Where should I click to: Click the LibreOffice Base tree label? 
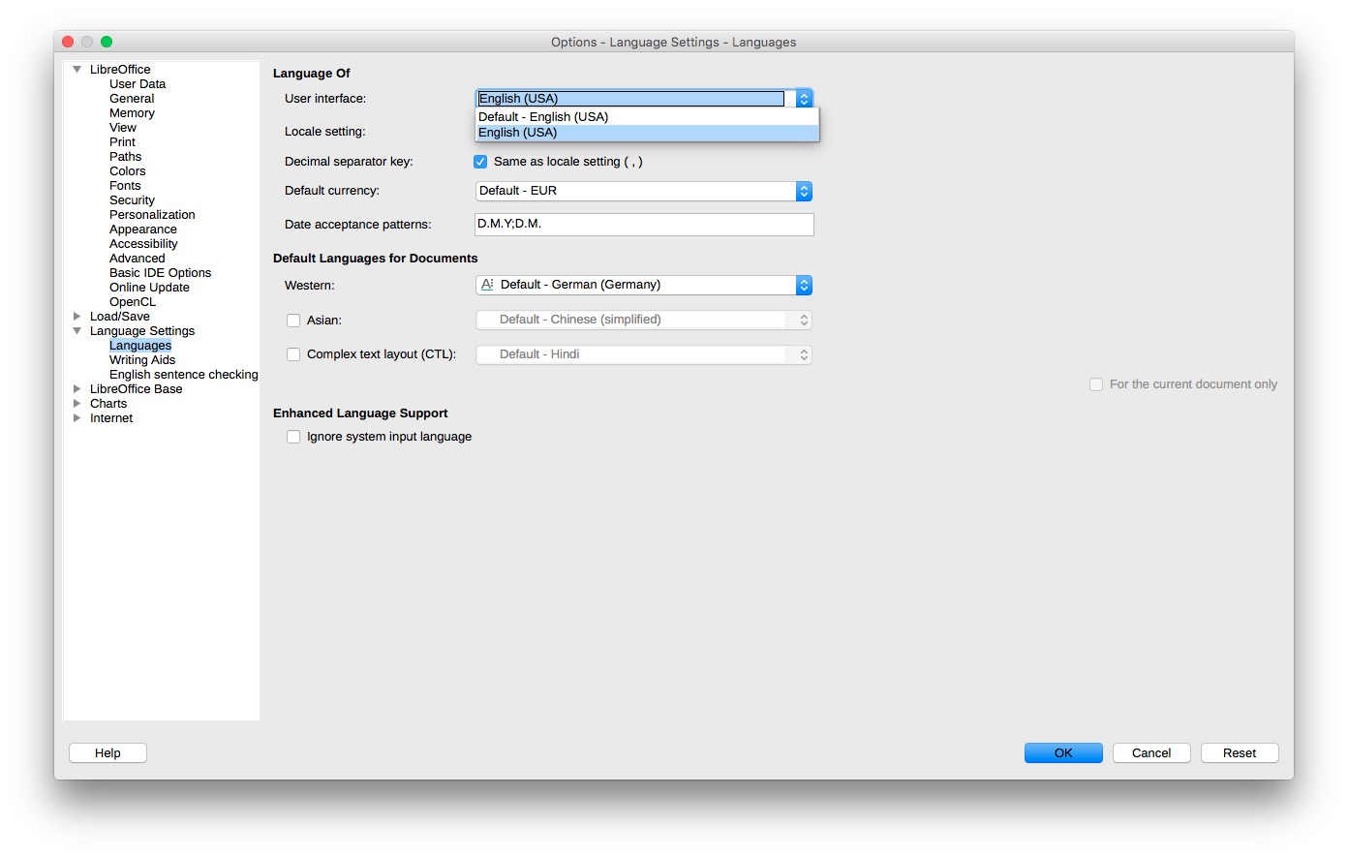click(x=136, y=389)
